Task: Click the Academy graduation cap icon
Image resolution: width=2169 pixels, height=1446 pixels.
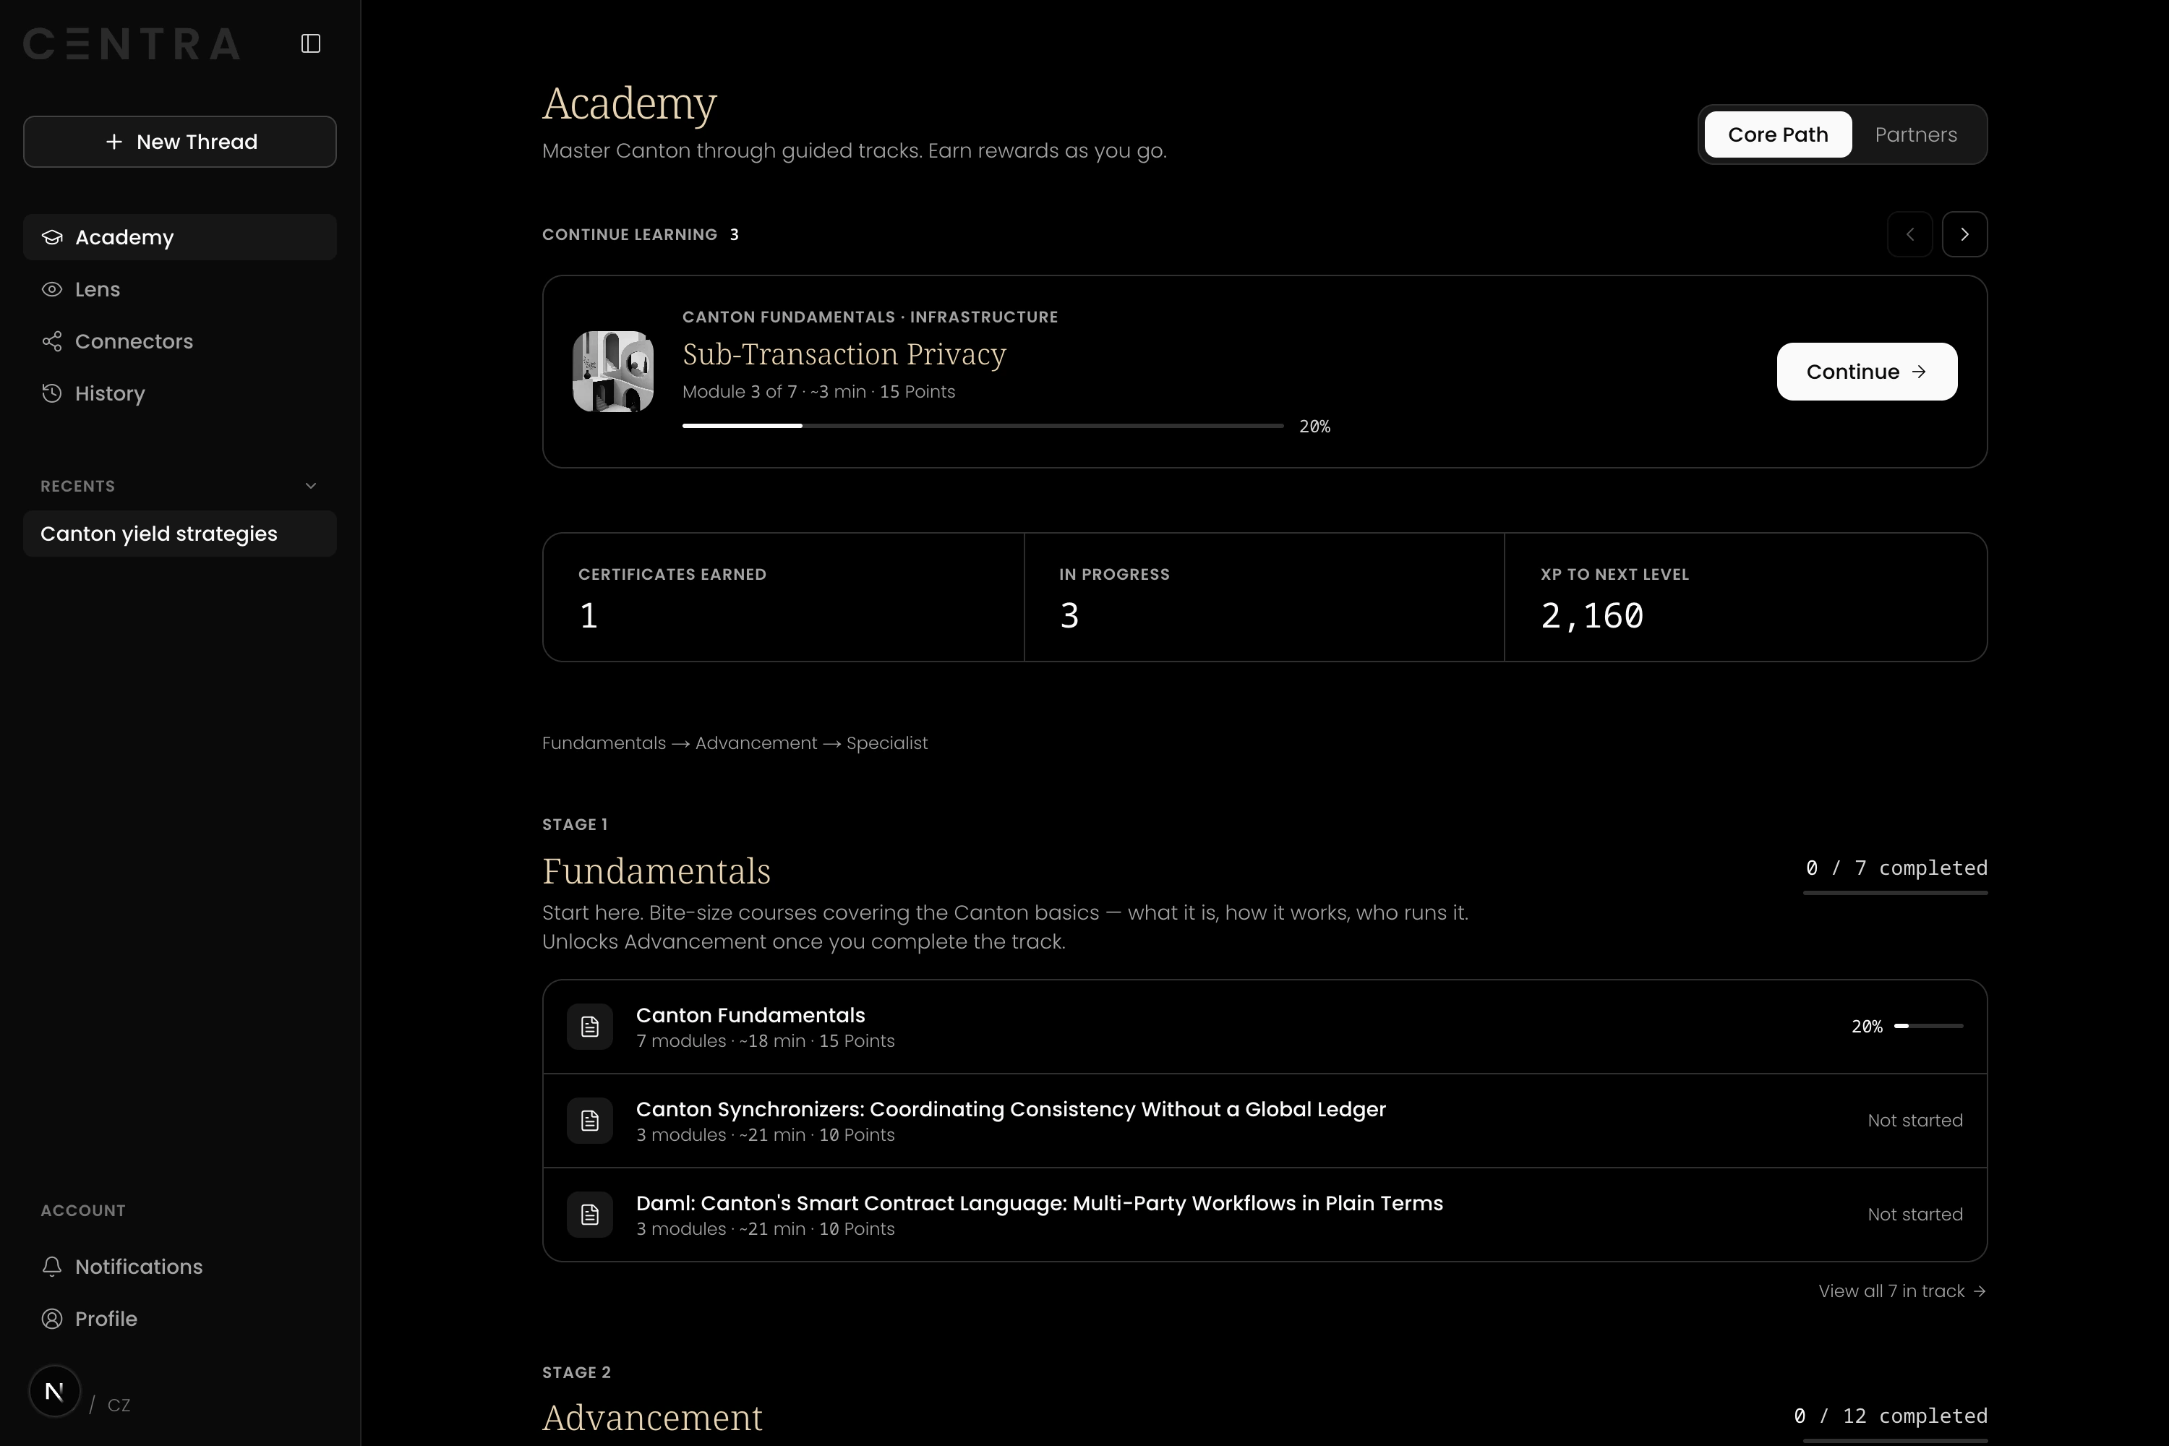Action: [53, 237]
